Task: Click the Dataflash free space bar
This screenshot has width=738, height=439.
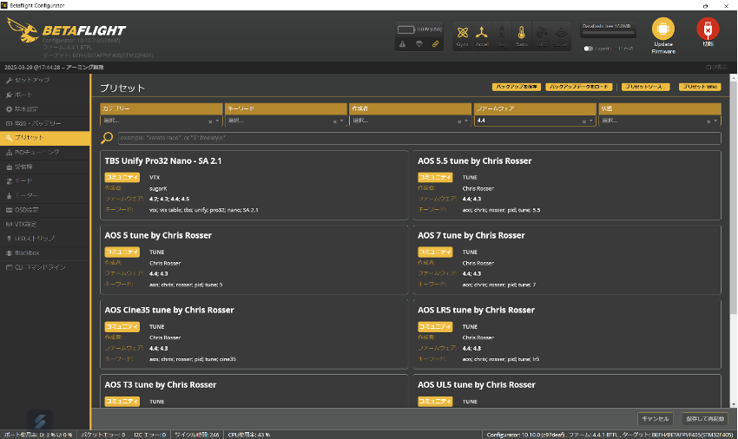Action: click(x=609, y=34)
